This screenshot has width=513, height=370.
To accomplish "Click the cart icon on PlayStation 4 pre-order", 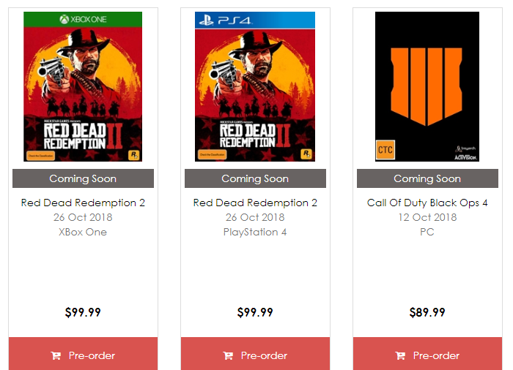I will point(228,355).
